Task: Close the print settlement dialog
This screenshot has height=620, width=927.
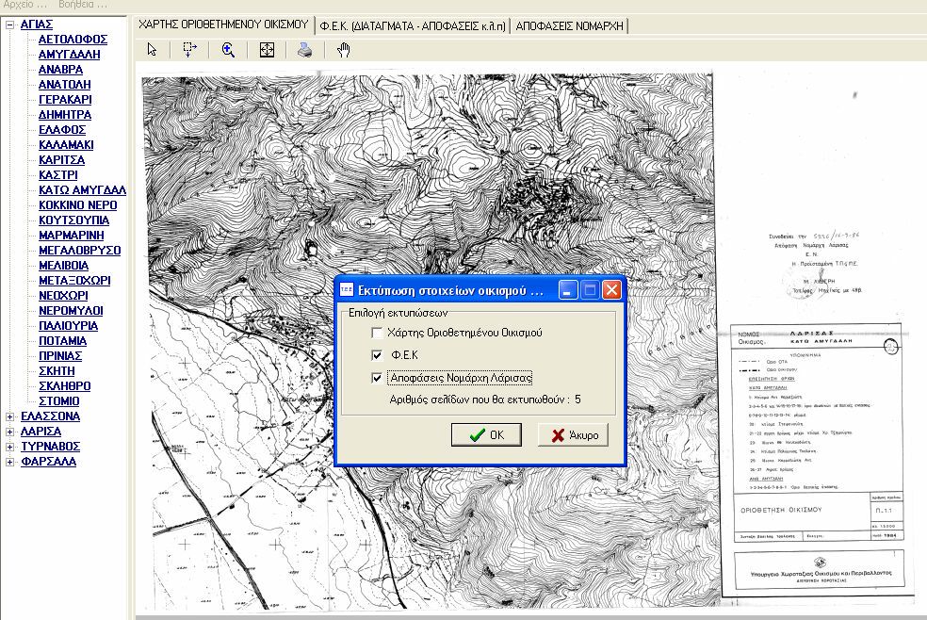Action: (x=611, y=290)
